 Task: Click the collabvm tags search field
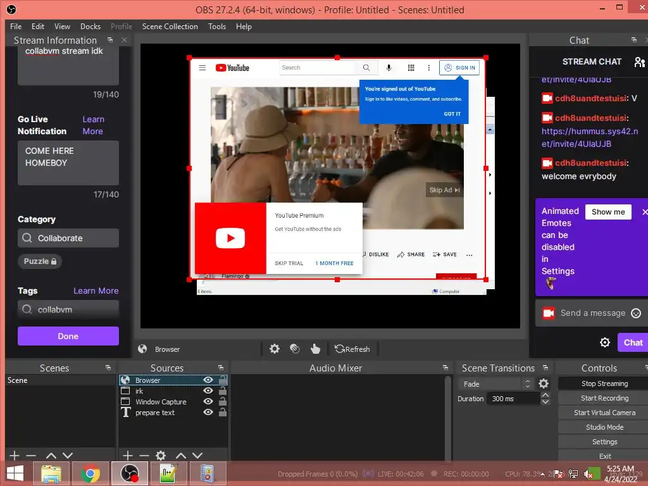click(x=68, y=309)
